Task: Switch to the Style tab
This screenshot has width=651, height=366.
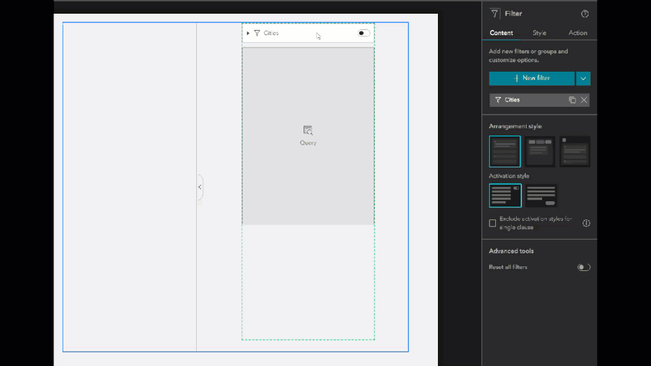Action: [540, 33]
